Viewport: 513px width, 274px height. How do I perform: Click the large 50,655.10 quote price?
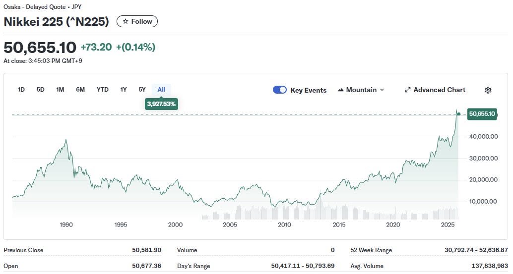(40, 48)
